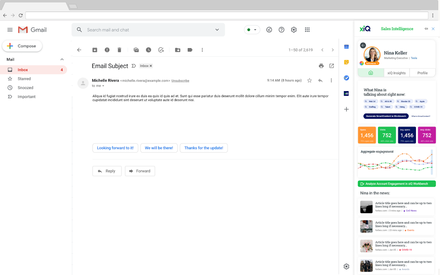Click Generate SmartContent in Workbench button

click(x=386, y=116)
